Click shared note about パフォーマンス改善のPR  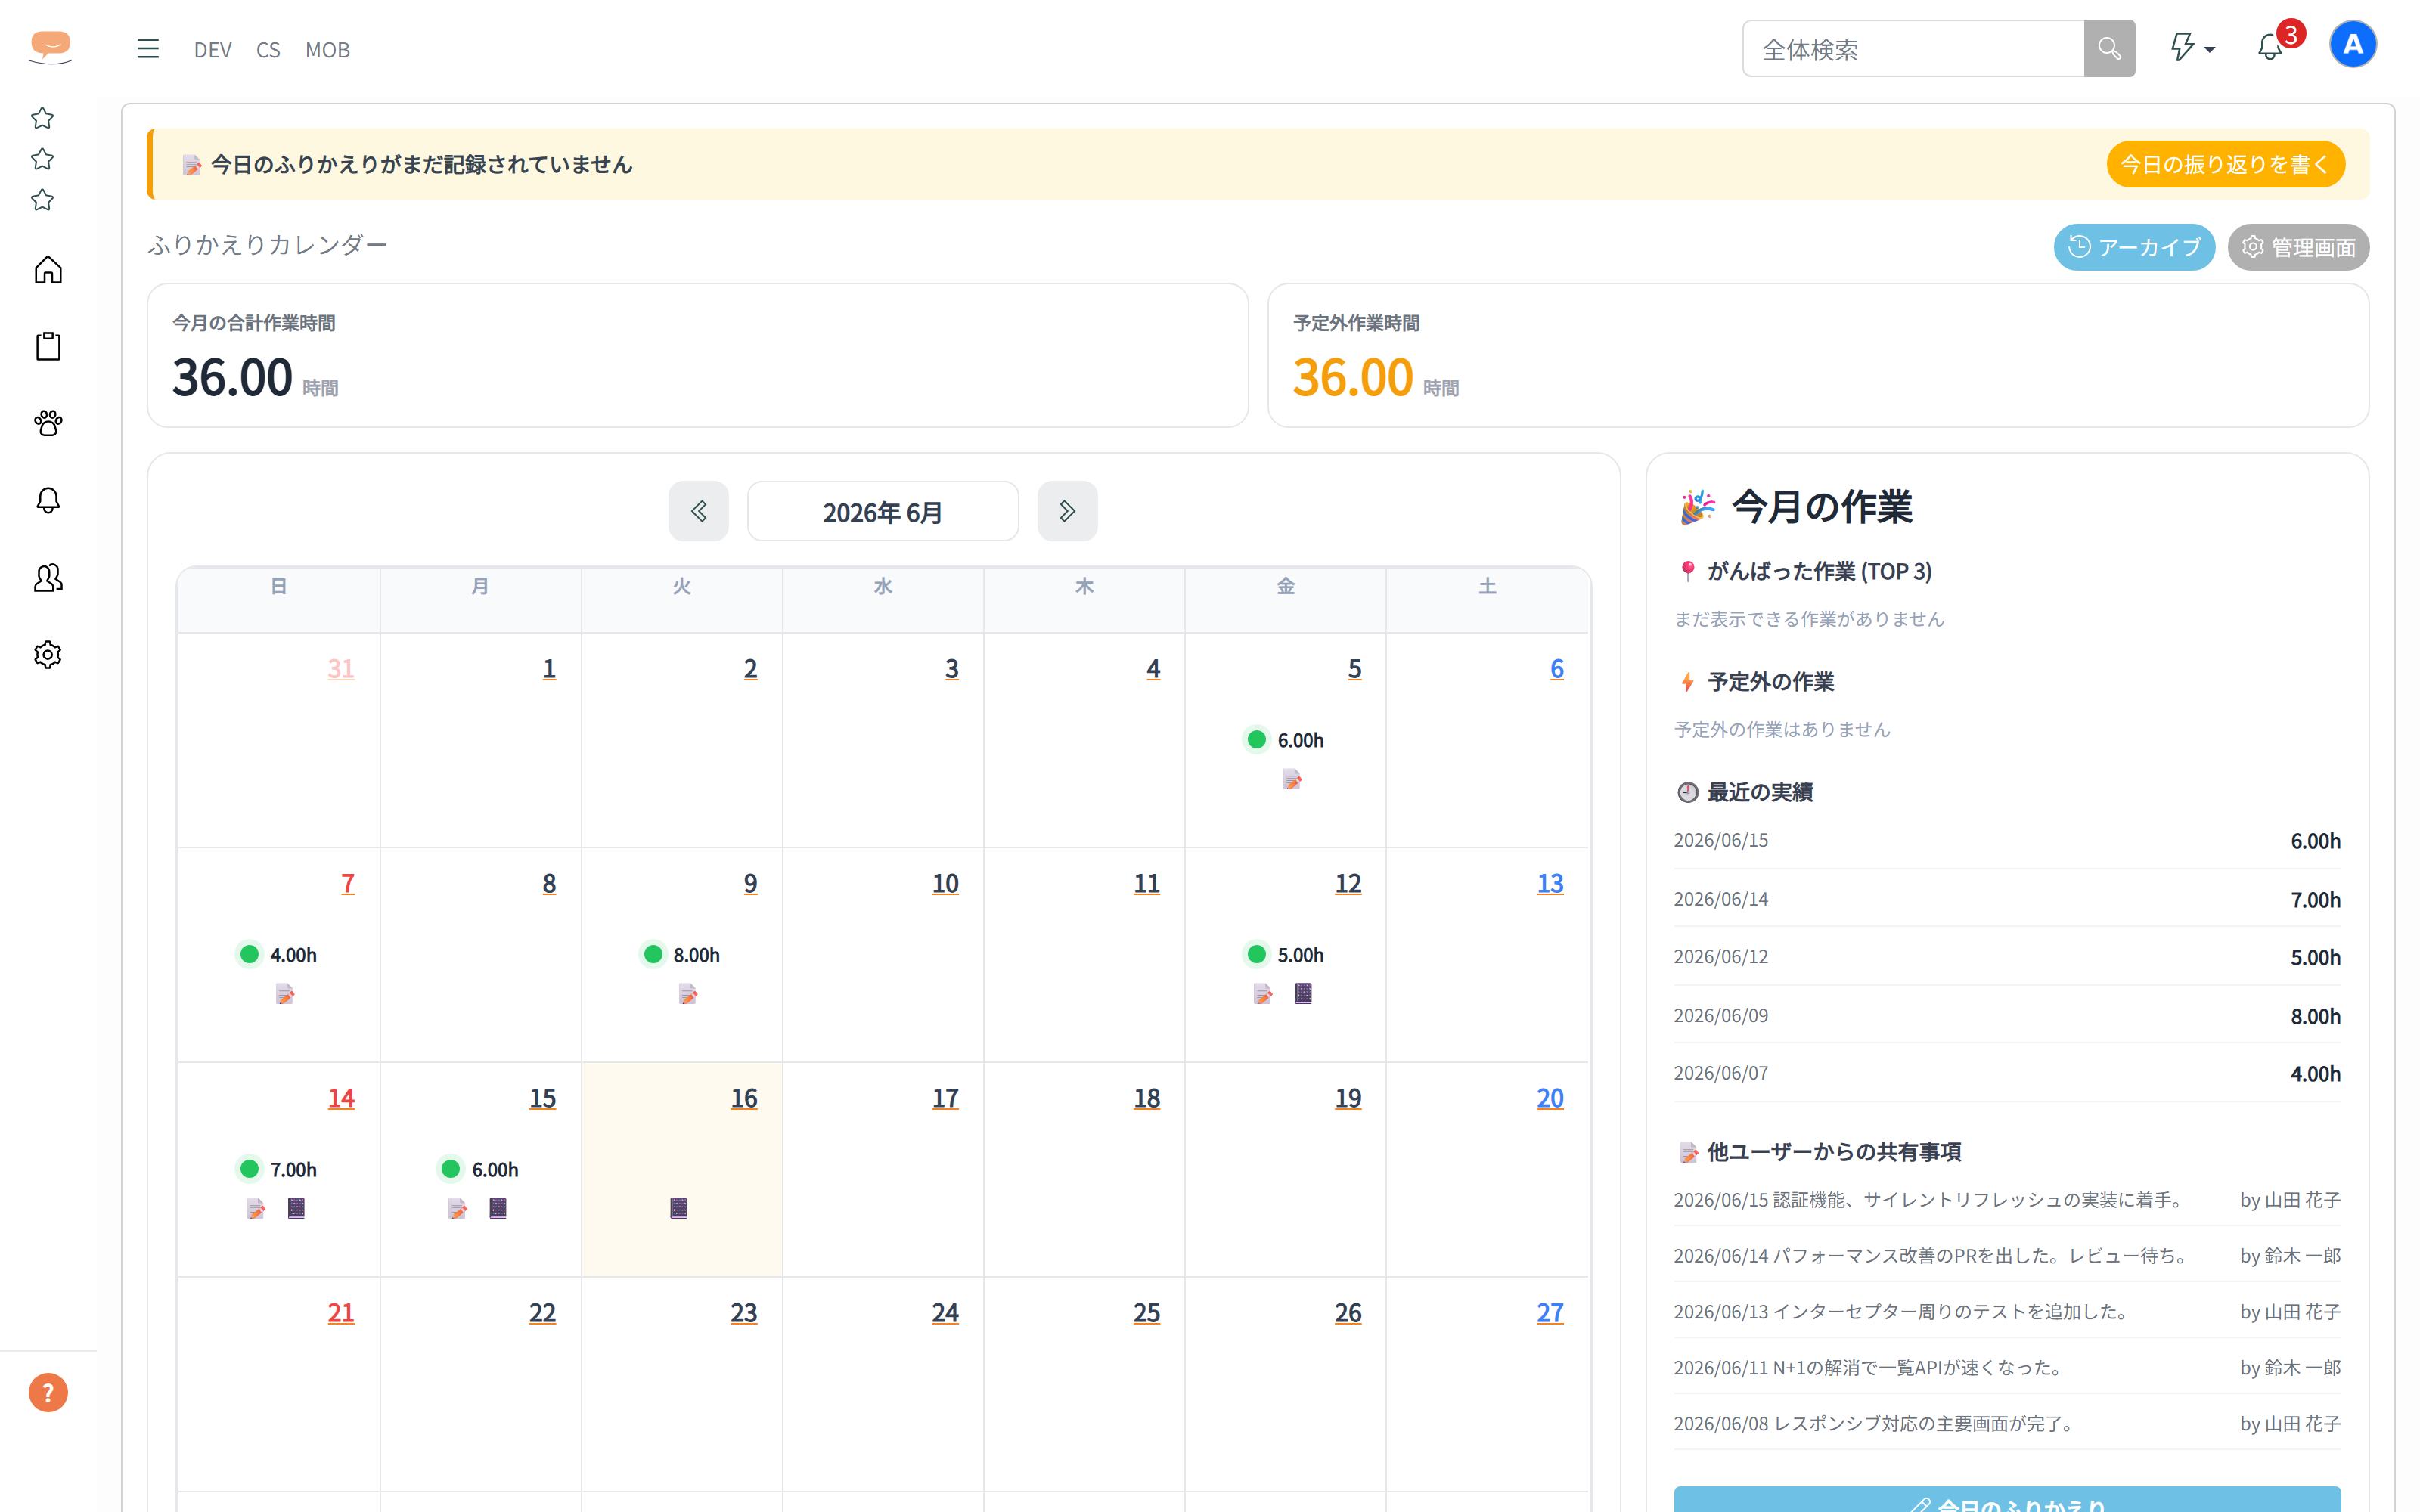[x=2007, y=1256]
